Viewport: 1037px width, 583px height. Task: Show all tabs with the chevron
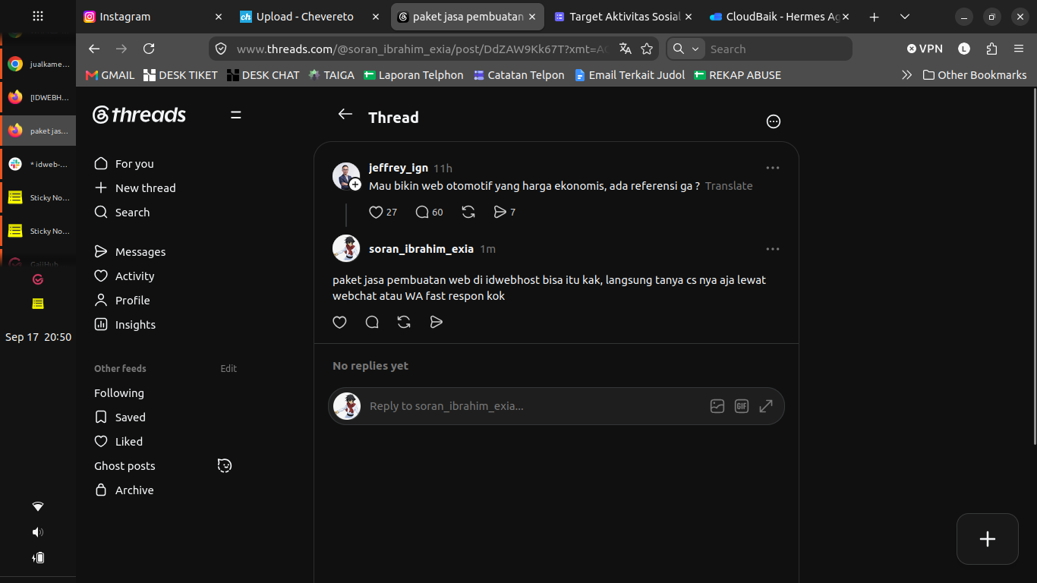[905, 17]
